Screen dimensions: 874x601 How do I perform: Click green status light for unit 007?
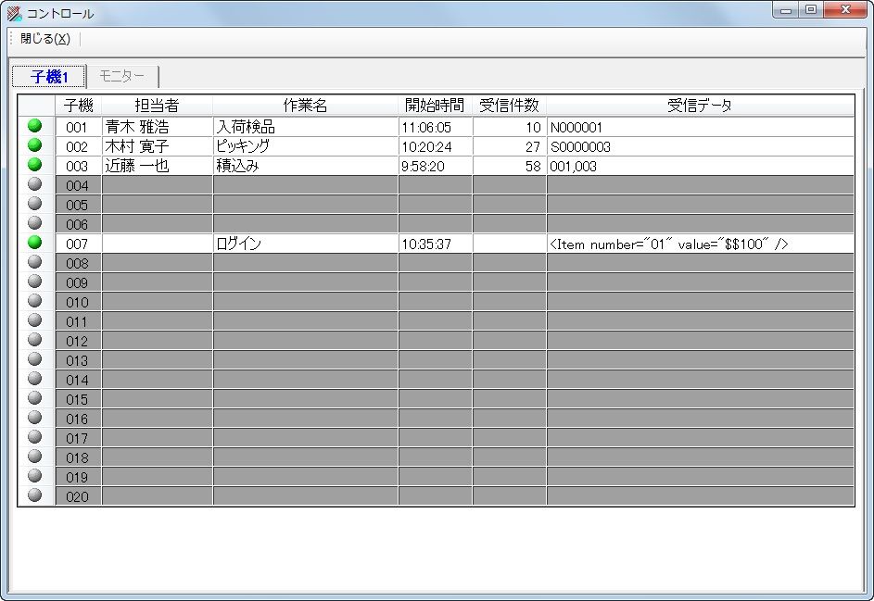coord(35,243)
